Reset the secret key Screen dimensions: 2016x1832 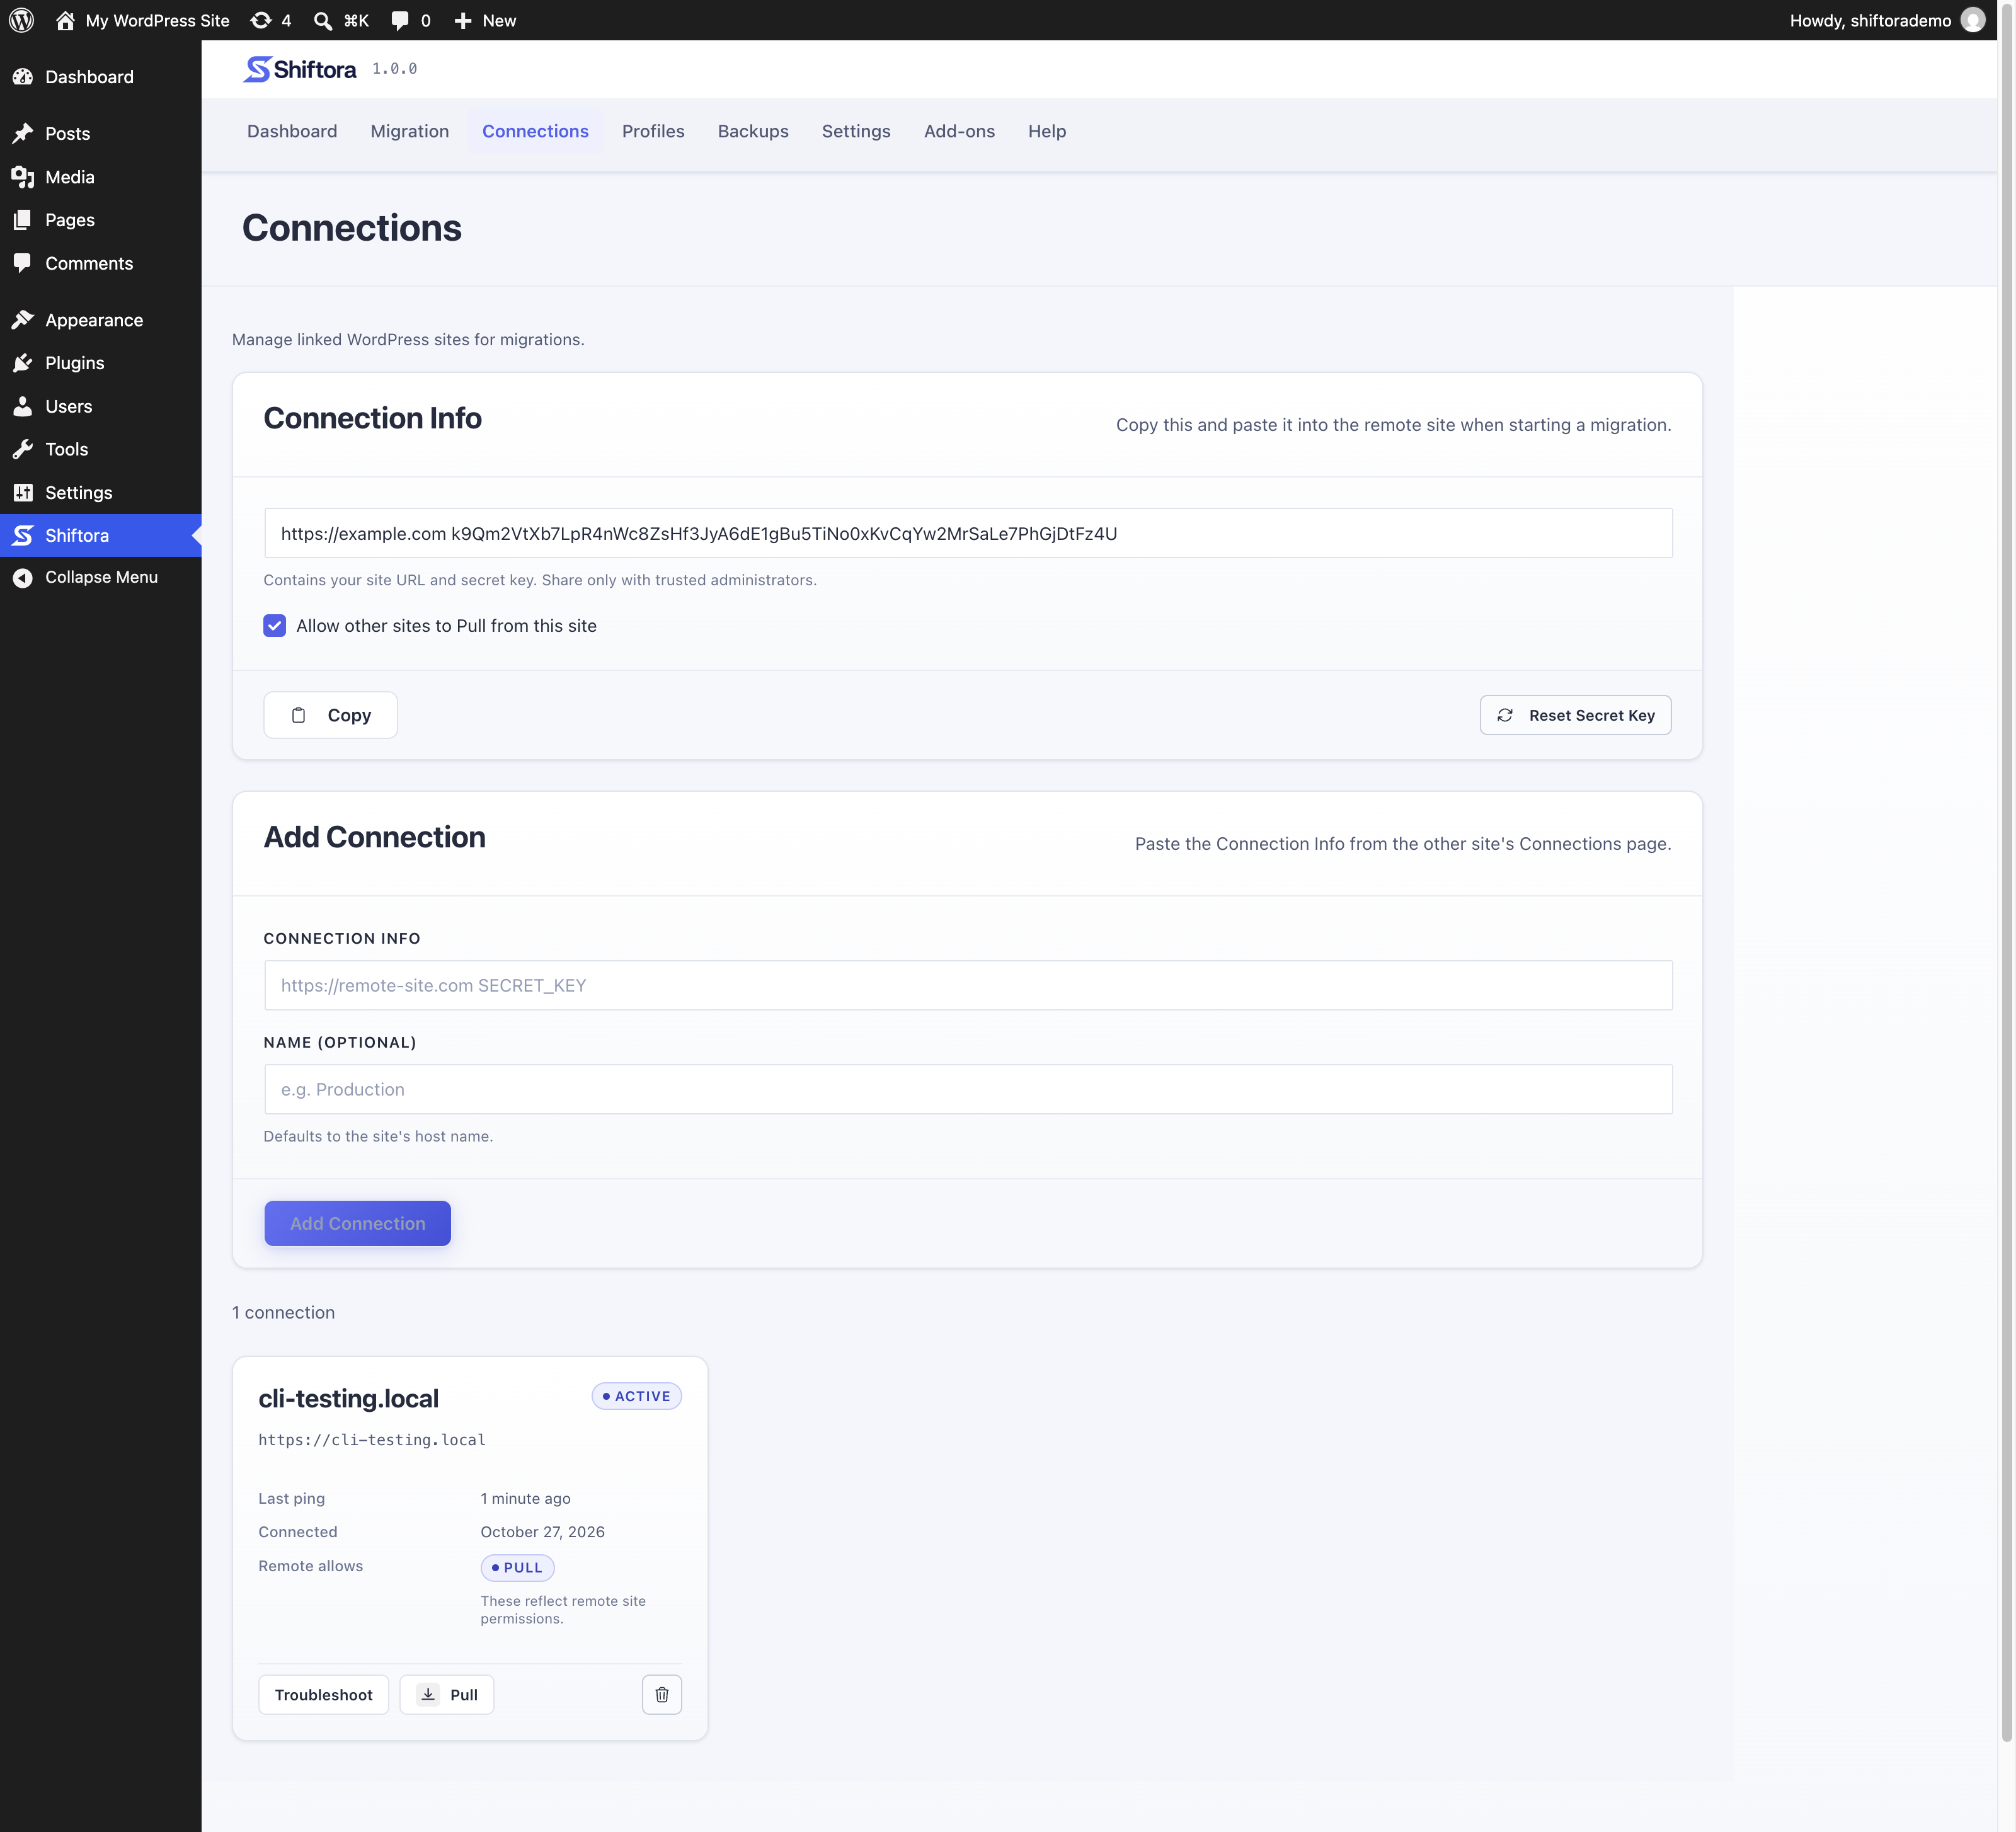coord(1575,715)
